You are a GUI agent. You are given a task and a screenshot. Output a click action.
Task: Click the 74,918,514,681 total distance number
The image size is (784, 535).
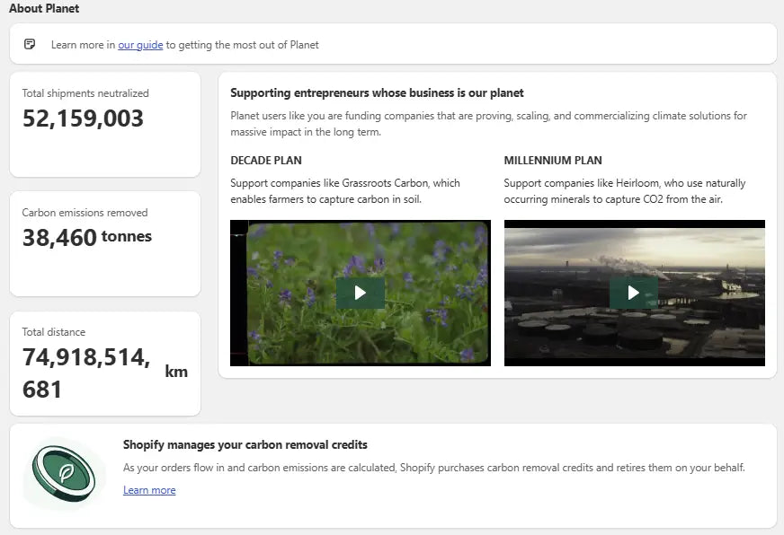click(86, 373)
